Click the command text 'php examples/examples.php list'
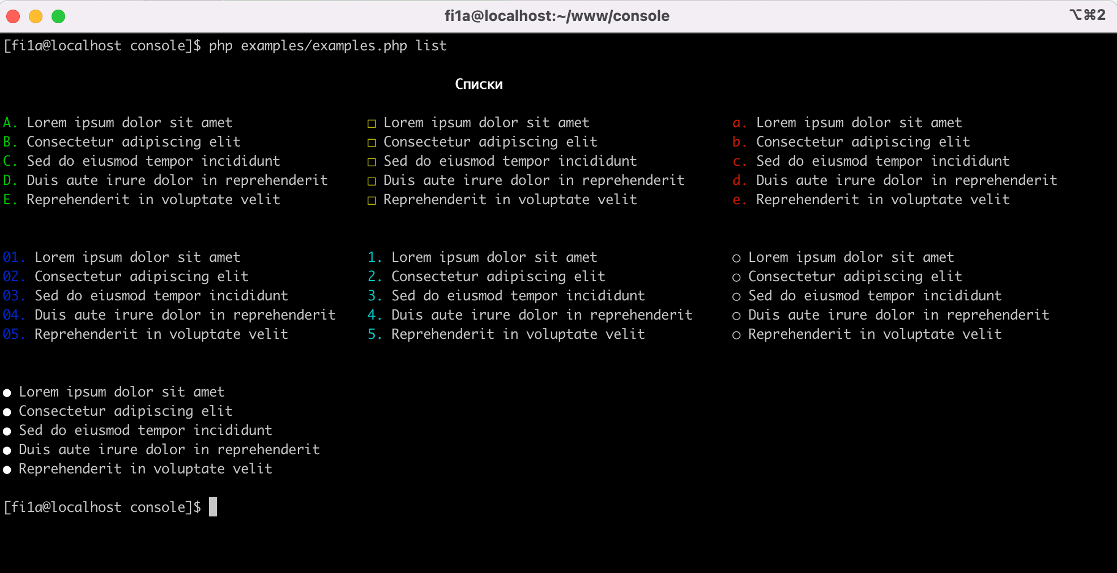Screen dimensions: 1117x573 tap(327, 46)
